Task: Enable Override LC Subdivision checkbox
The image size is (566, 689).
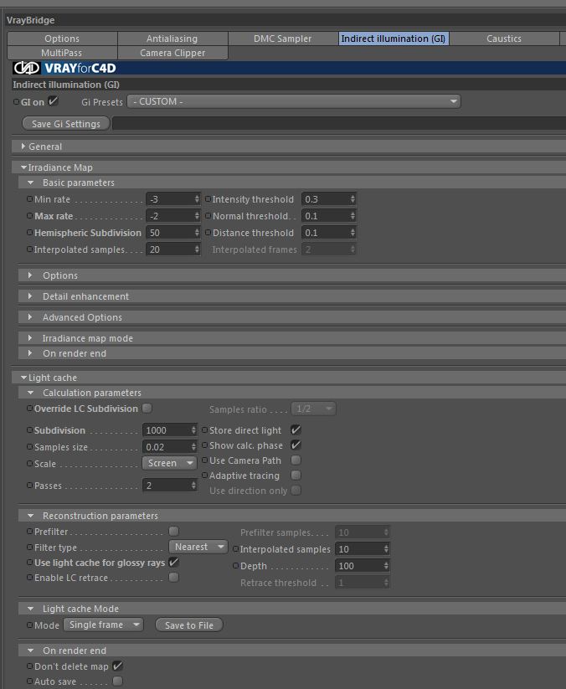Action: pos(147,409)
